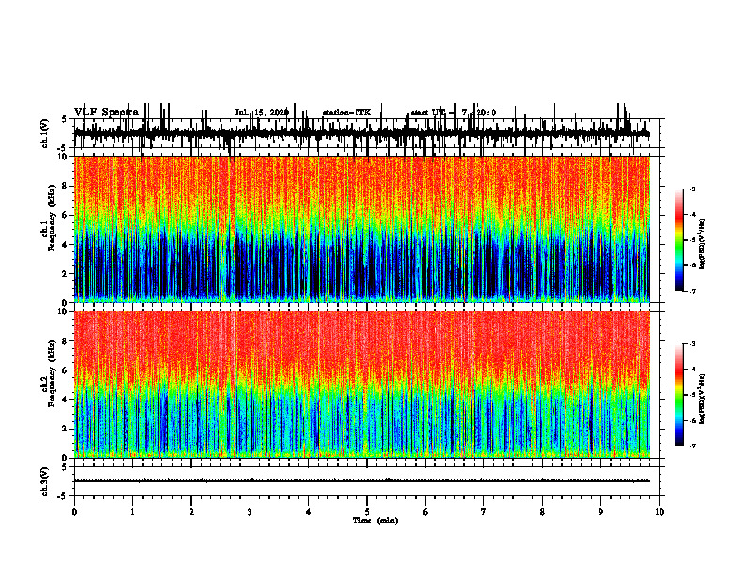Click the "ch.1(V)" y-axis label

[x=45, y=133]
